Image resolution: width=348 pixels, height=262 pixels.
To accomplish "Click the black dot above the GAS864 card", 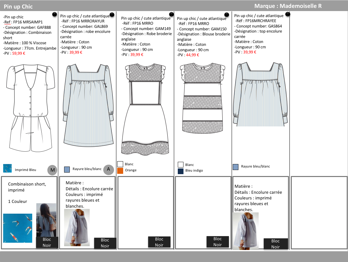I will point(288,14).
